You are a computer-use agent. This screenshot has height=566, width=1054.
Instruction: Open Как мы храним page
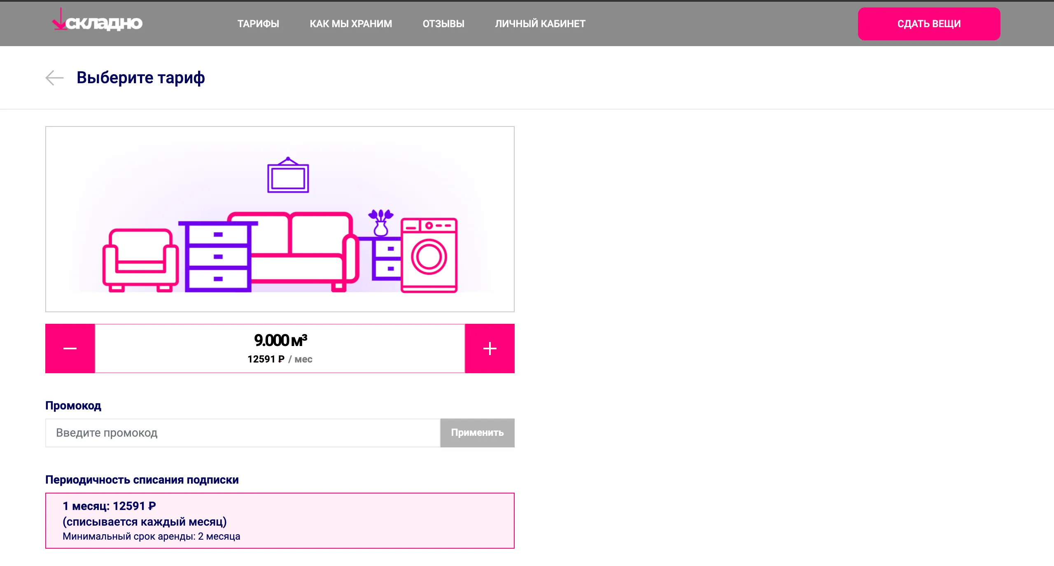[x=351, y=23]
